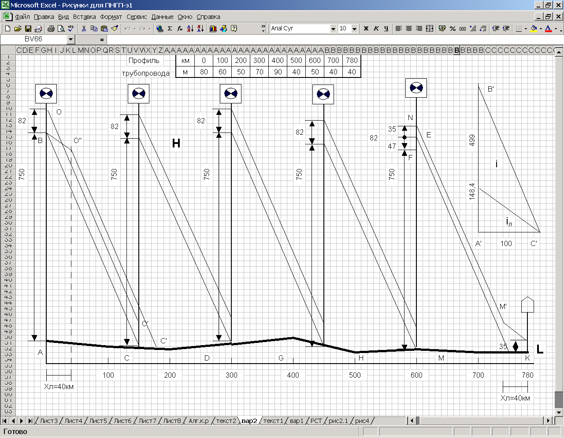Click the Merge and Center icon
Image resolution: width=564 pixels, height=438 pixels.
point(430,29)
